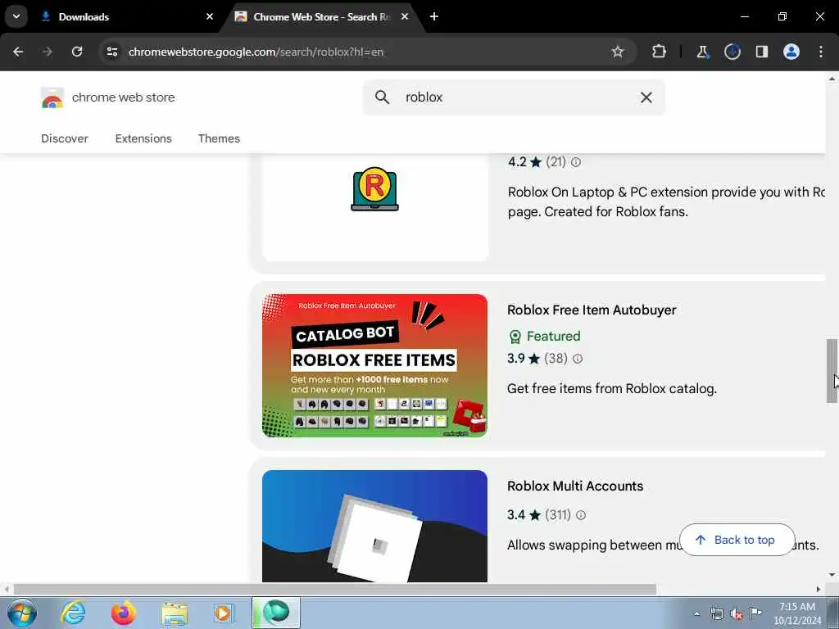Click the 4.2 rating text
This screenshot has height=629, width=839.
518,162
